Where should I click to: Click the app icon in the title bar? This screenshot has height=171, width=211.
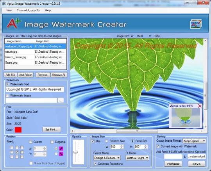pyautogui.click(x=4, y=4)
